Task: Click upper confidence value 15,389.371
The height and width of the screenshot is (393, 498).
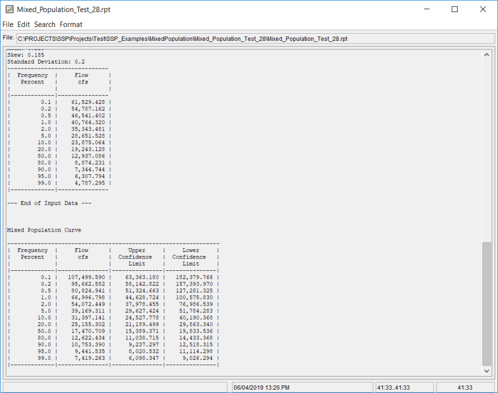Action: point(142,331)
